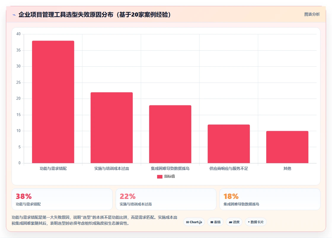Click the 其他 bar in chart
This screenshot has height=238, width=332.
pyautogui.click(x=287, y=147)
